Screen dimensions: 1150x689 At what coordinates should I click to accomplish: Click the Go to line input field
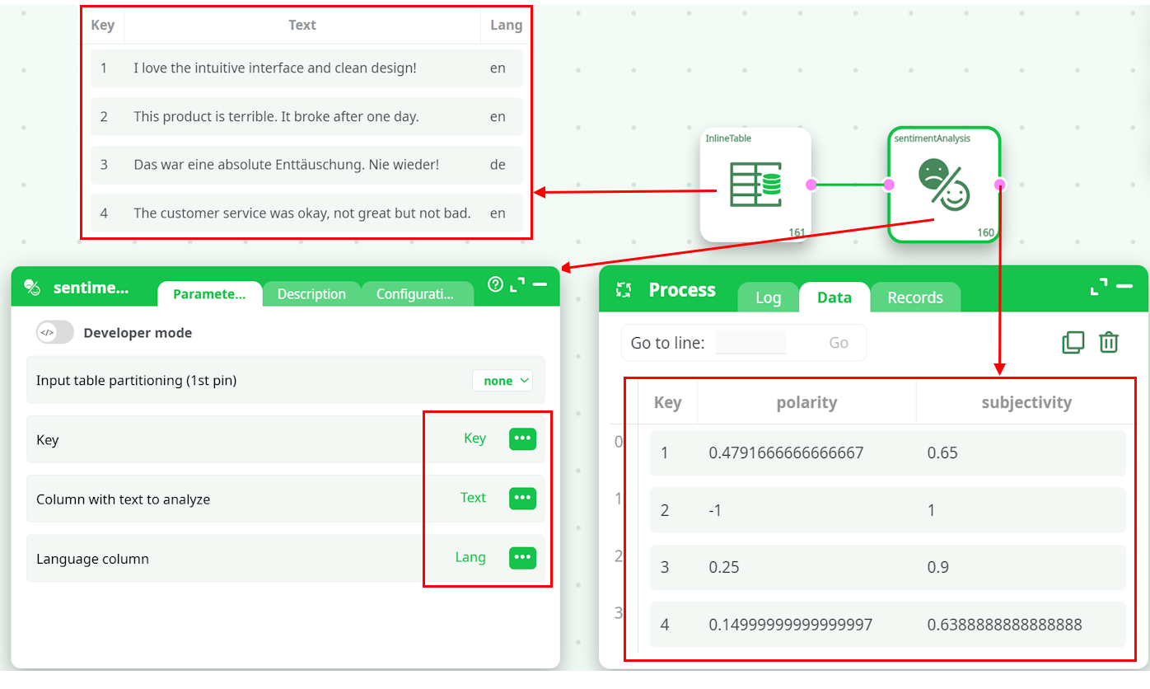[750, 343]
